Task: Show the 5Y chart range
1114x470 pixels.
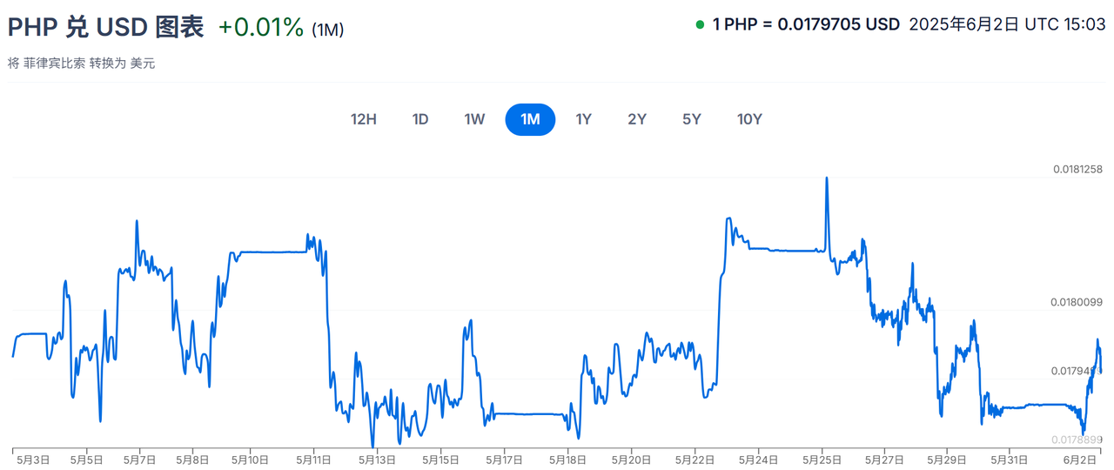Action: (x=692, y=119)
